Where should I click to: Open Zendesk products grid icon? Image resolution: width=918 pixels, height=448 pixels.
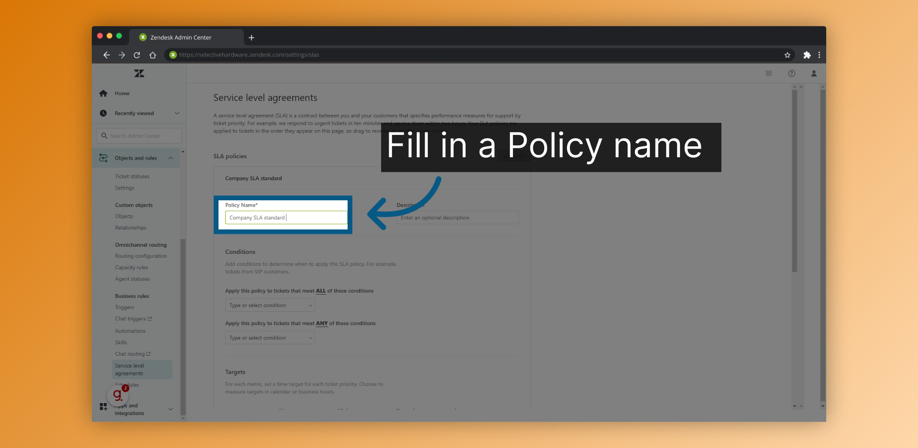click(x=769, y=73)
